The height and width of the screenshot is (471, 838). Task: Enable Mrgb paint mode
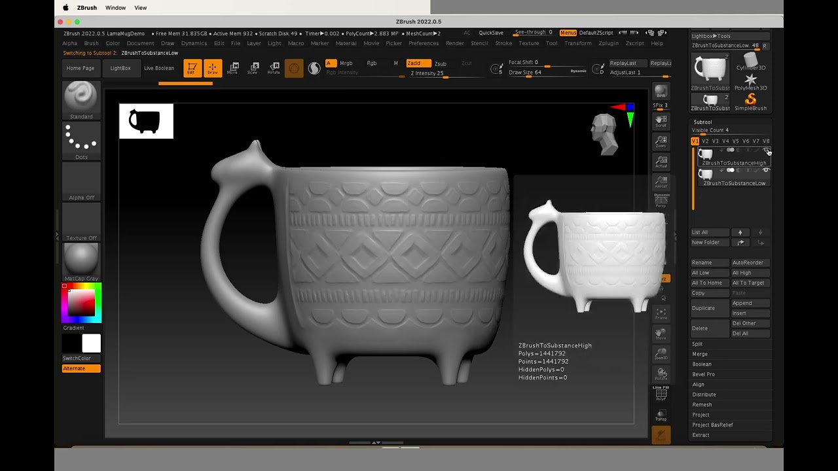346,63
